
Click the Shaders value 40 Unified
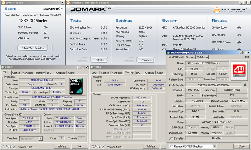[197, 101]
